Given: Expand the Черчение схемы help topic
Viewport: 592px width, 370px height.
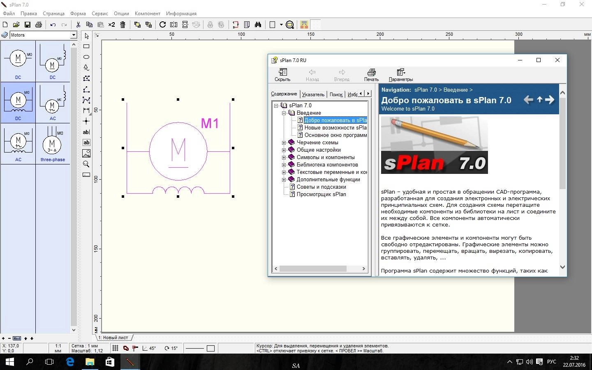Looking at the screenshot, I should [284, 143].
